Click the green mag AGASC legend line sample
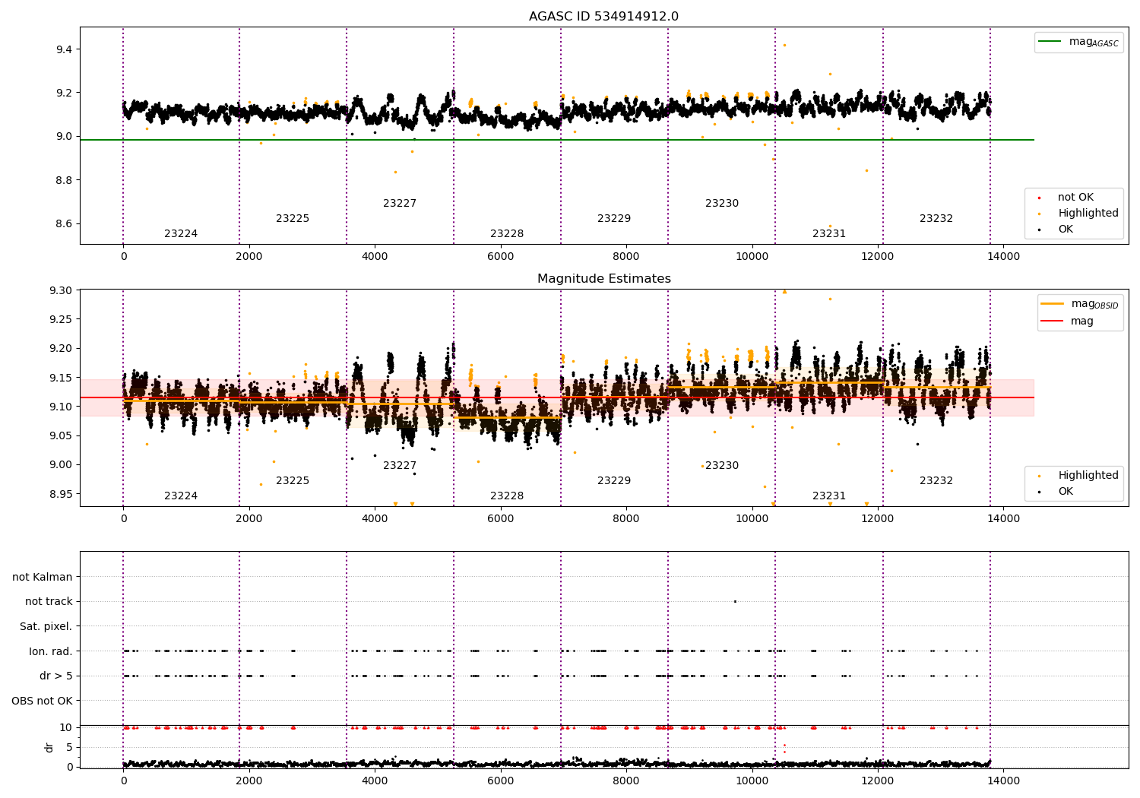 (1050, 42)
